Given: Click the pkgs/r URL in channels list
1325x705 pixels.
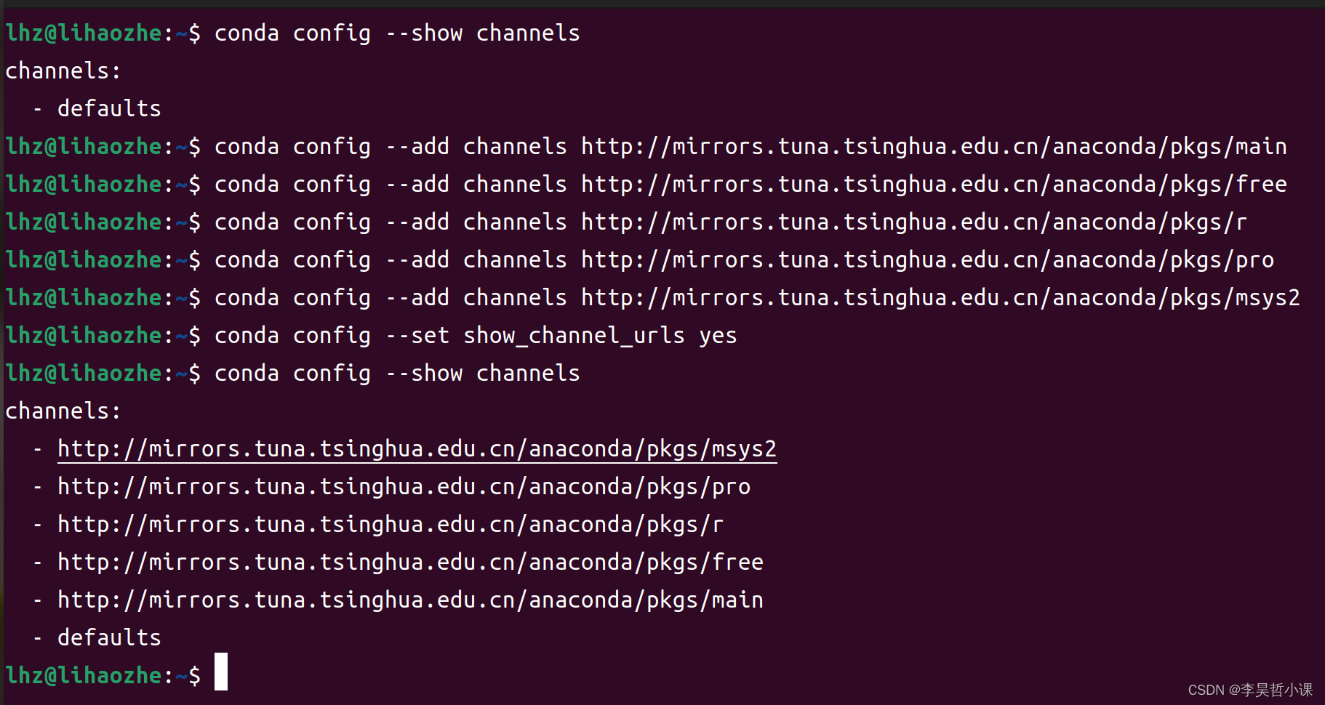Looking at the screenshot, I should (x=391, y=525).
